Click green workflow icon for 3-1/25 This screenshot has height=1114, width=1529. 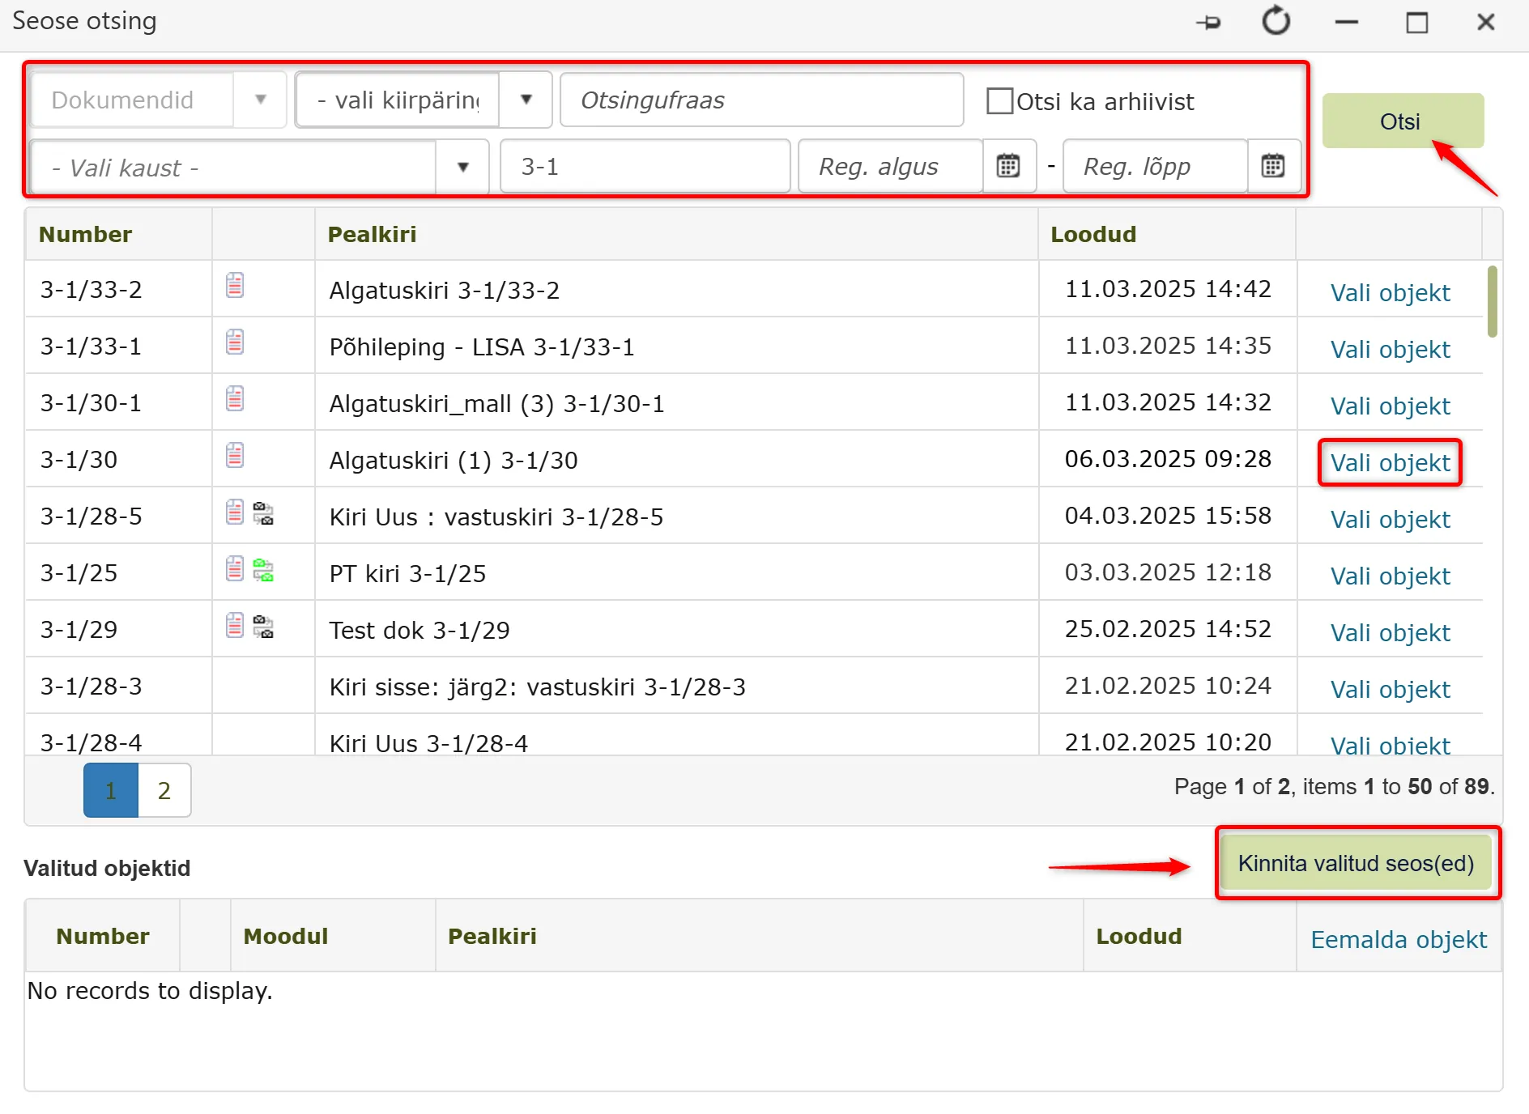tap(263, 571)
